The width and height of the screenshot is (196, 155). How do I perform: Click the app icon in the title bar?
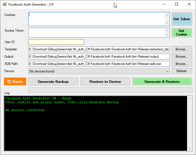tap(4, 4)
